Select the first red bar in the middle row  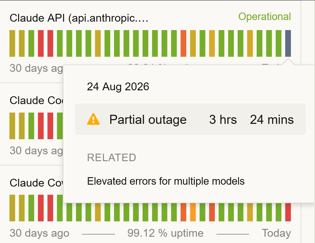click(41, 126)
